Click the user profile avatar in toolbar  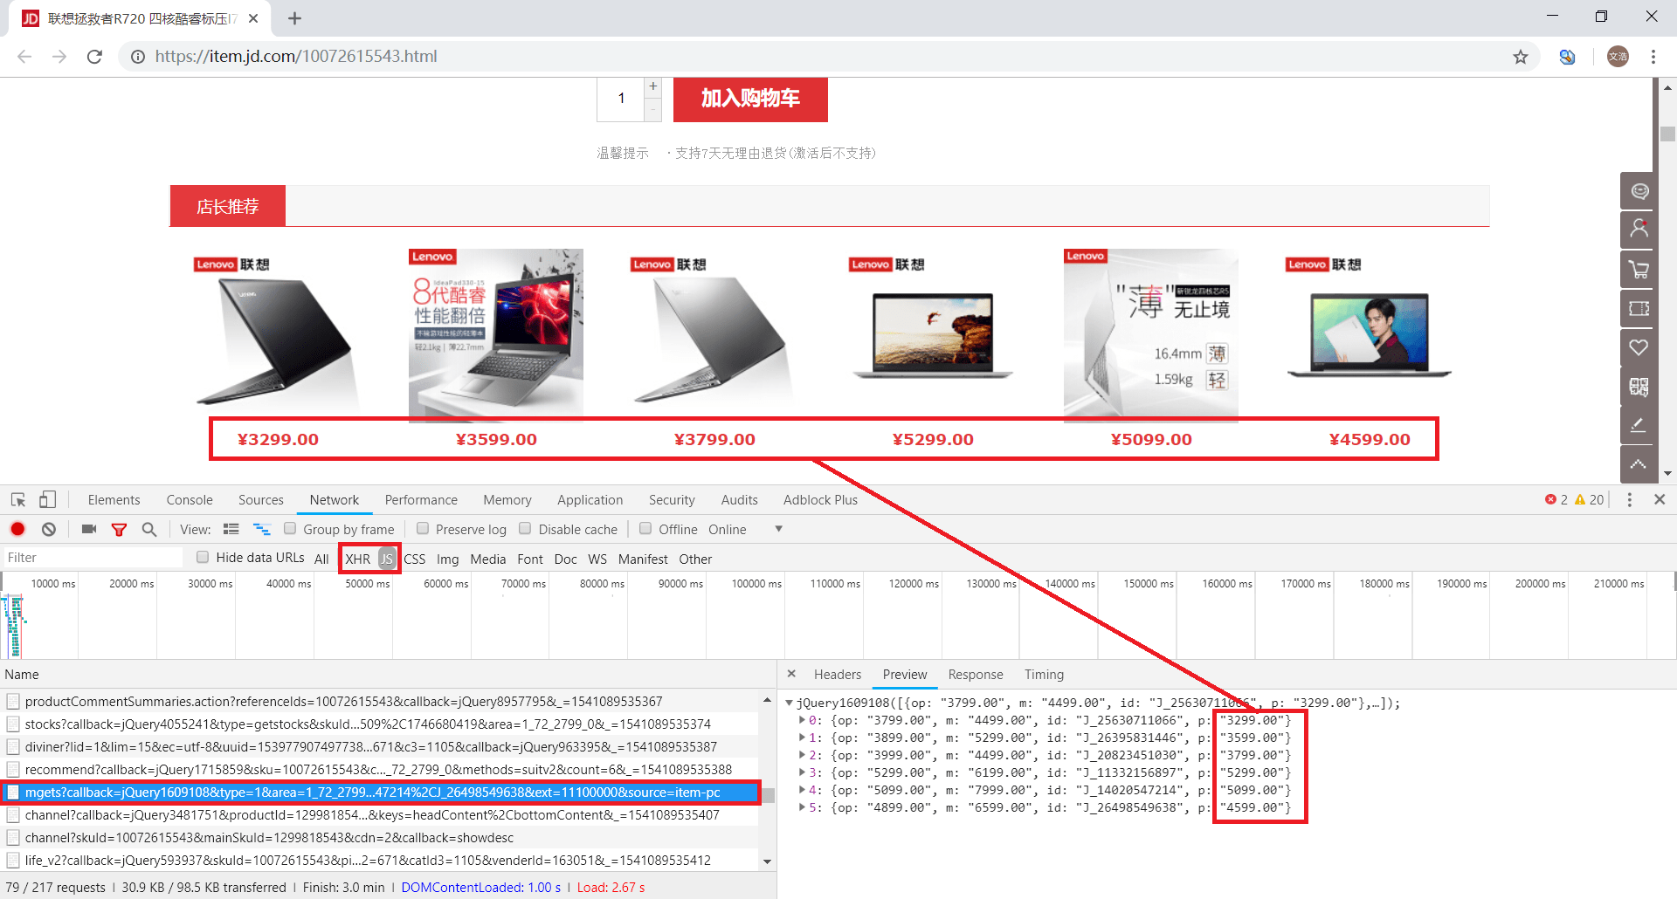1618,57
